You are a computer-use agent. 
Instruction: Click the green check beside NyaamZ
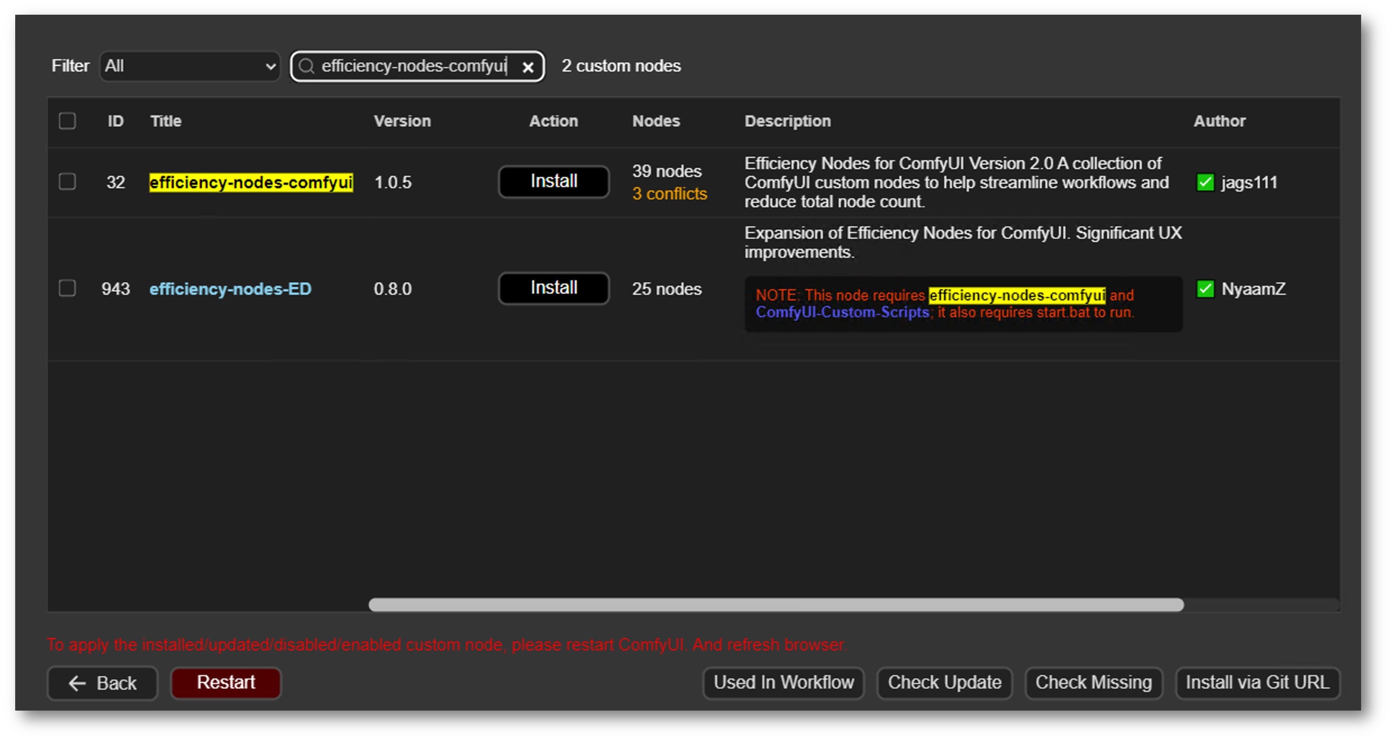coord(1205,288)
